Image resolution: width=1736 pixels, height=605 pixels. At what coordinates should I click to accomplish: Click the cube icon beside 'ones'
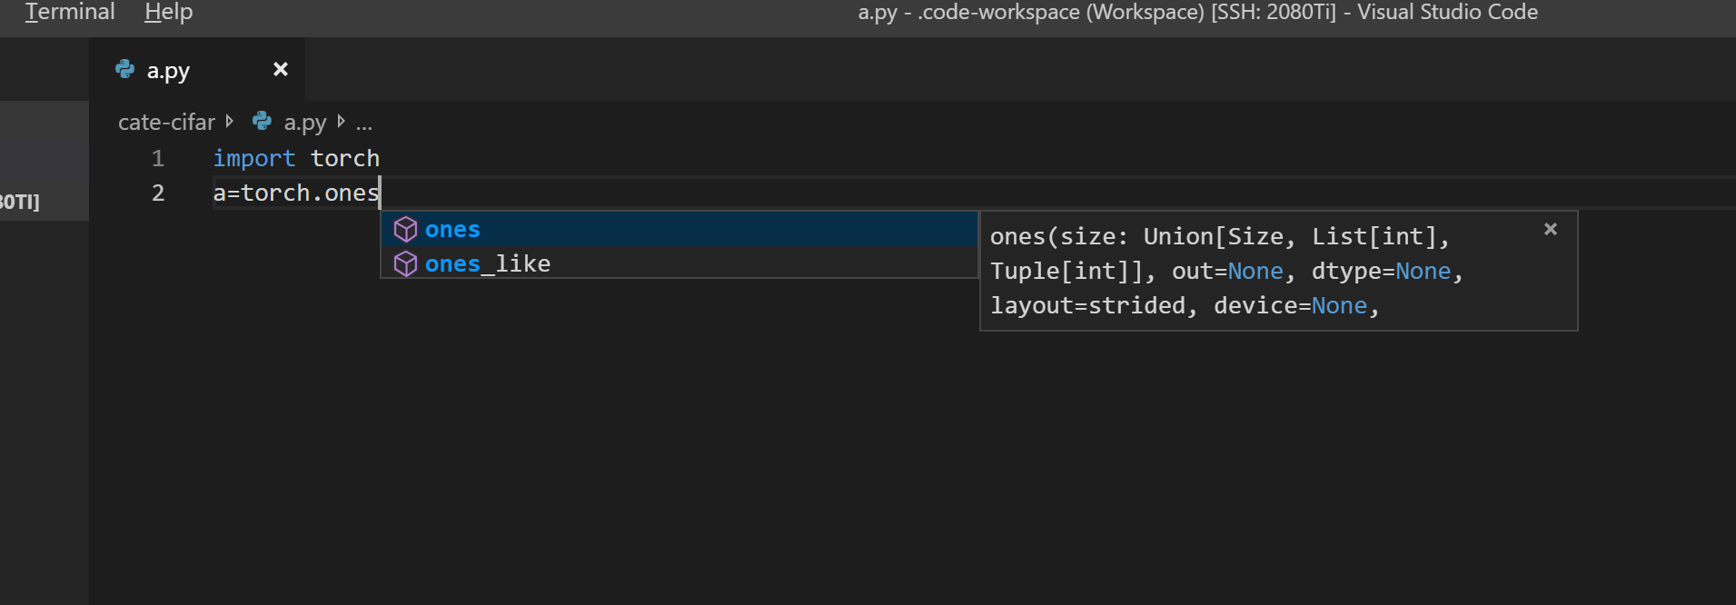(405, 229)
